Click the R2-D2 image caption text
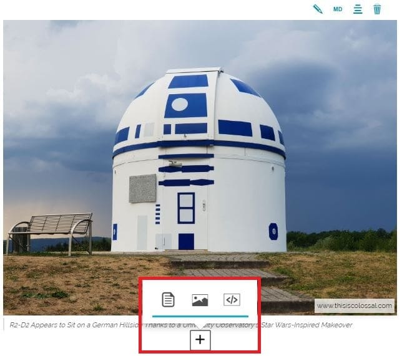Image resolution: width=402 pixels, height=356 pixels. click(75, 325)
